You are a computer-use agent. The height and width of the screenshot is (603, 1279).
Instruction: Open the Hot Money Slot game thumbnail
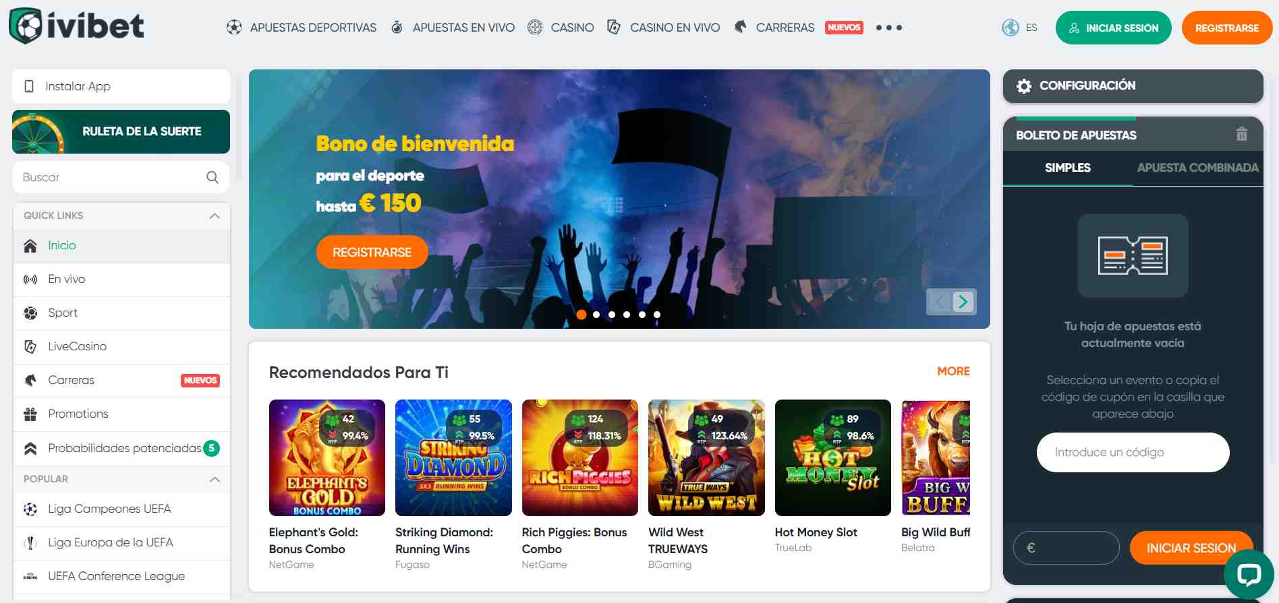(x=833, y=457)
